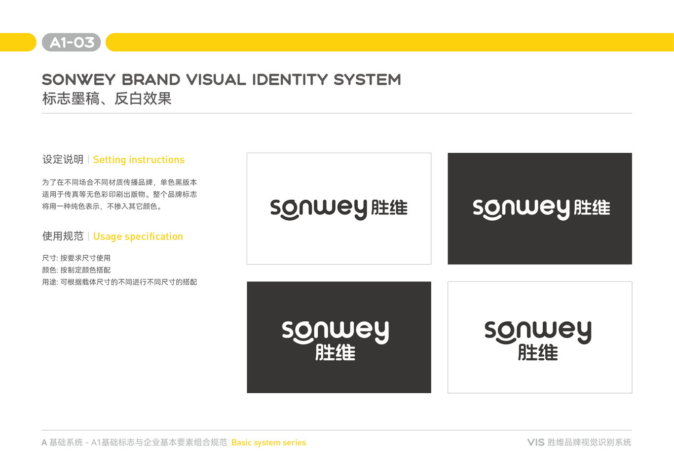Click the 设定说明 label
674x476 pixels.
click(x=63, y=159)
